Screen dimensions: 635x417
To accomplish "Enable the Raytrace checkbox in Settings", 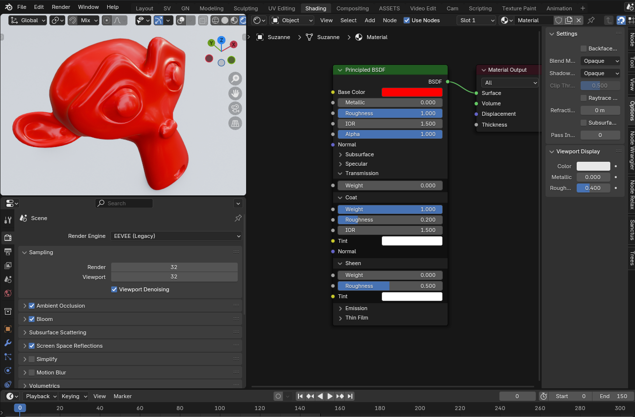I will 584,98.
